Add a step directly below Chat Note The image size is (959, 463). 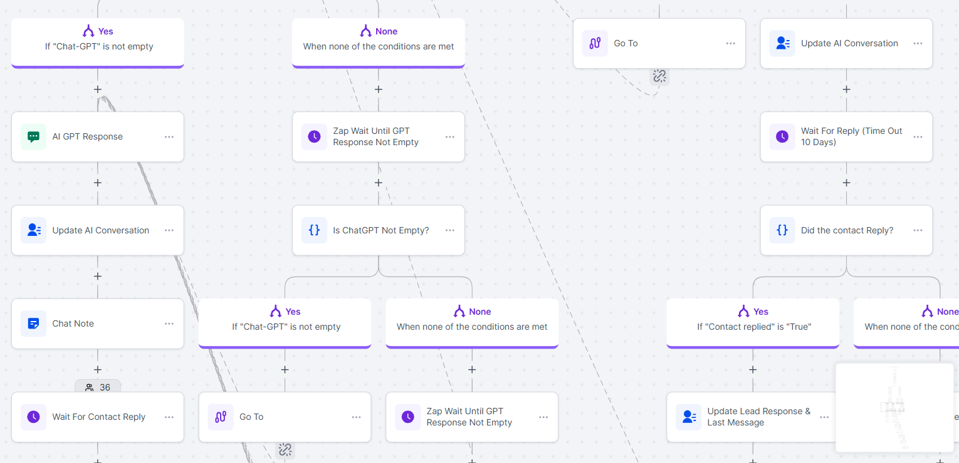point(98,370)
